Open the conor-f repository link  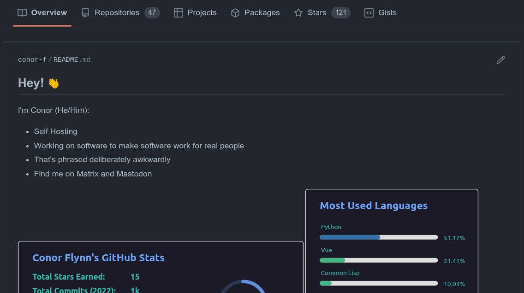[x=32, y=60]
